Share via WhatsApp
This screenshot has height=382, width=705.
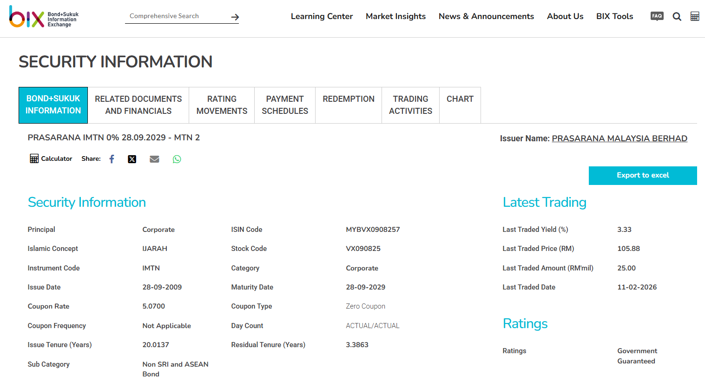click(177, 159)
